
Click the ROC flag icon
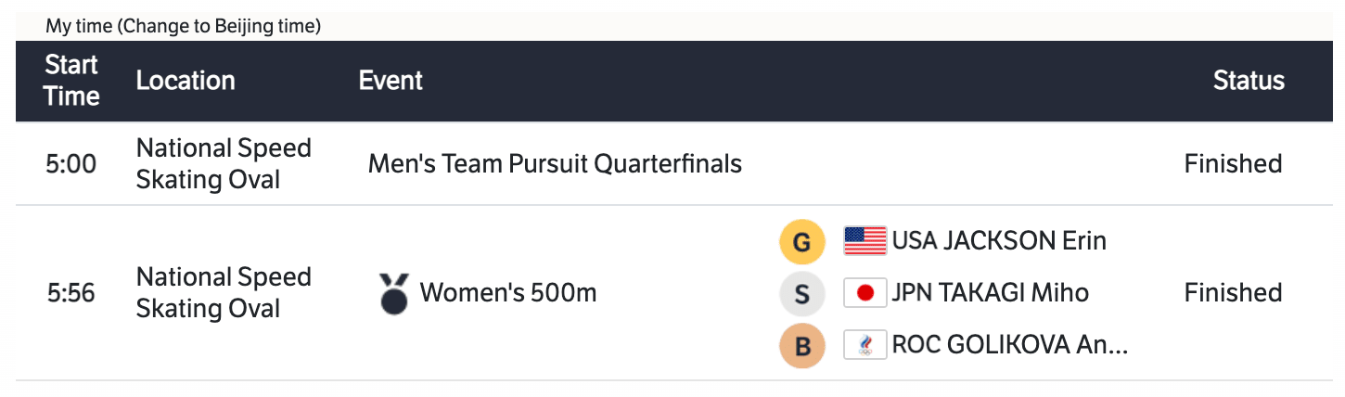pyautogui.click(x=865, y=345)
